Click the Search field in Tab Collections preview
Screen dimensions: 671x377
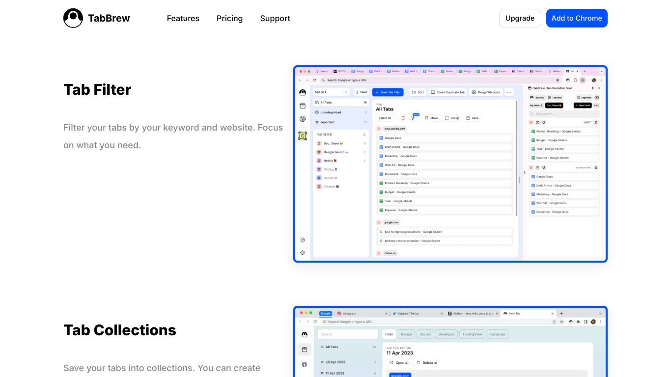click(348, 334)
